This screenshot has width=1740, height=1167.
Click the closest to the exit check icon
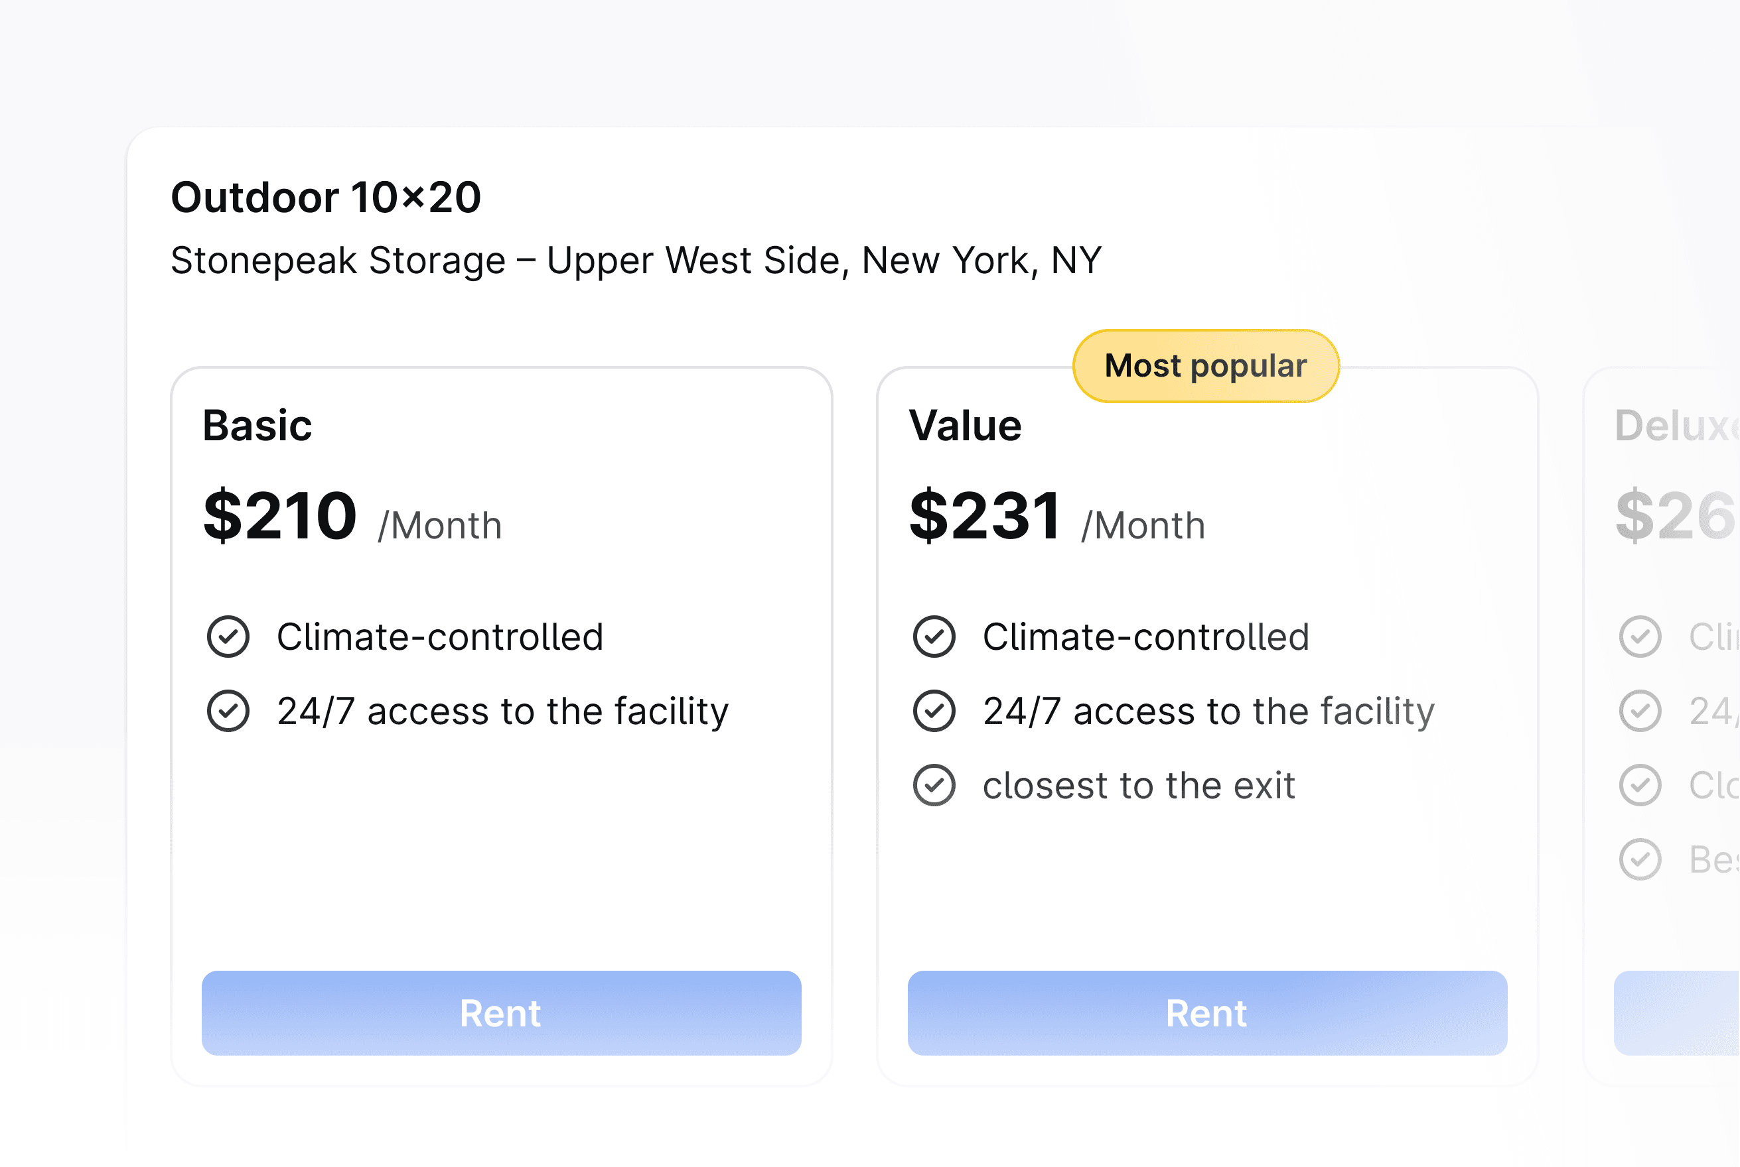(x=934, y=786)
